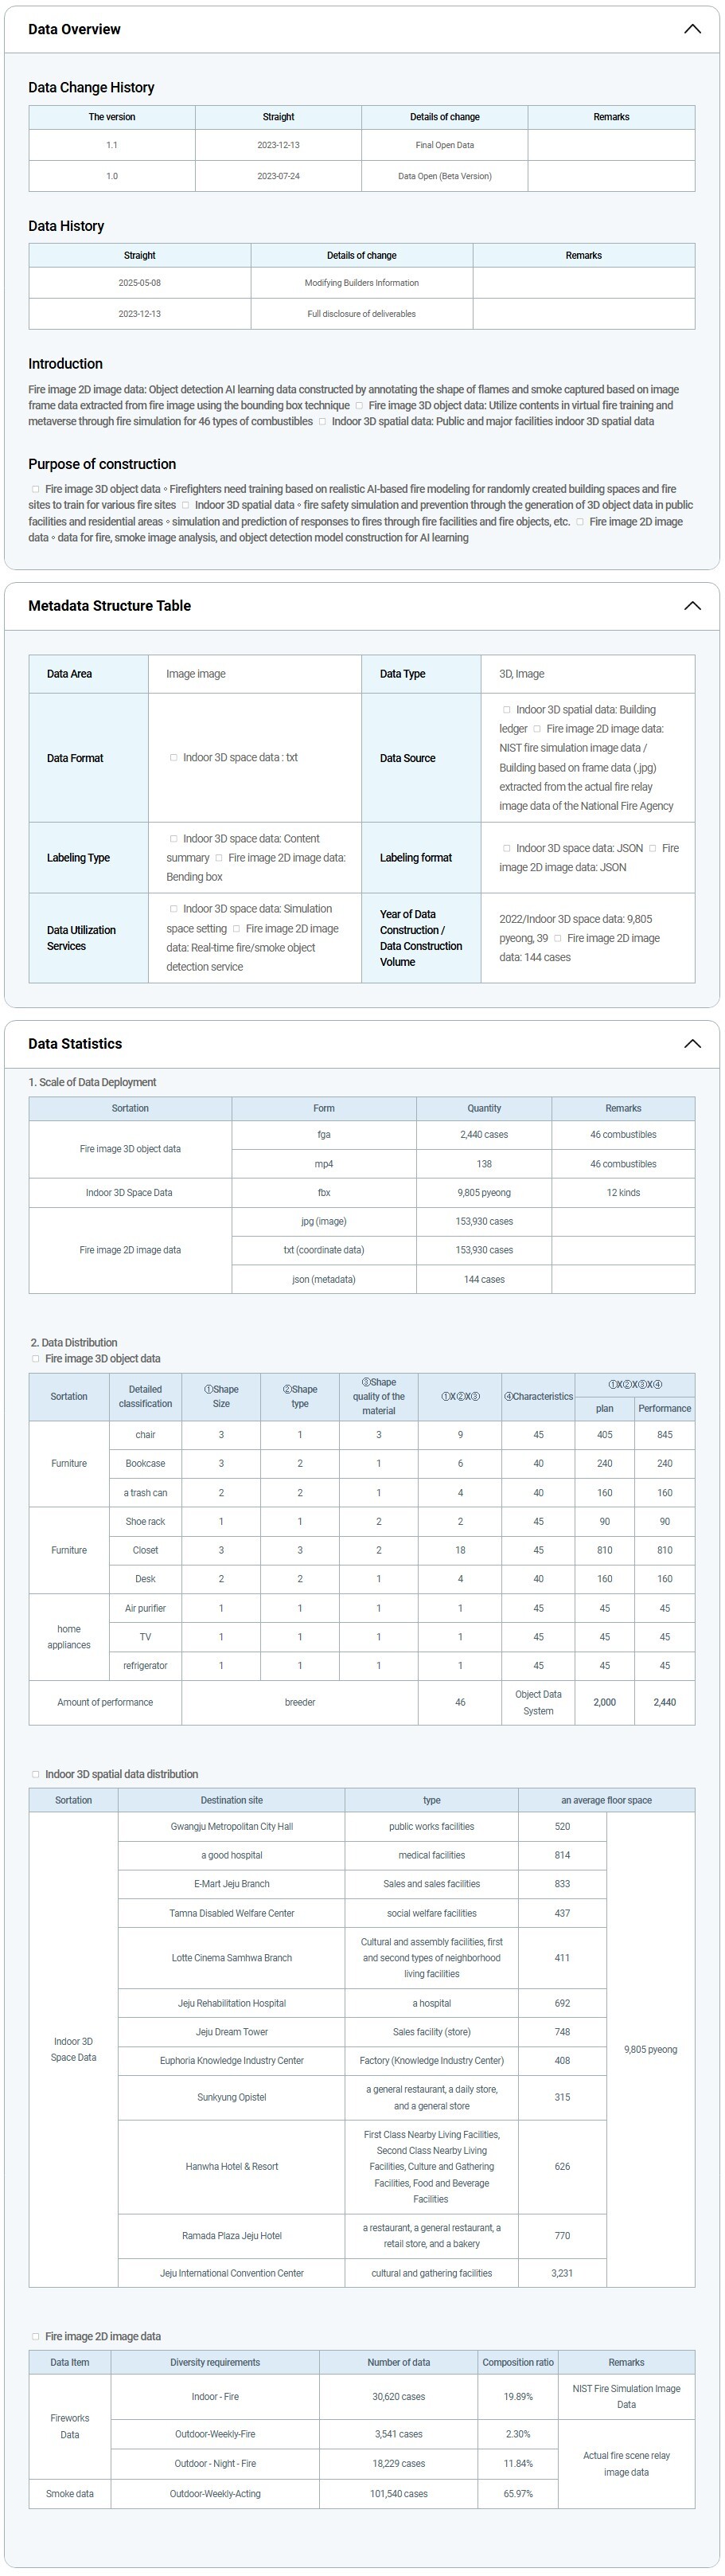Click the 'Purpose of construction' heading
Screen dimensions: 725x2576
tap(102, 464)
